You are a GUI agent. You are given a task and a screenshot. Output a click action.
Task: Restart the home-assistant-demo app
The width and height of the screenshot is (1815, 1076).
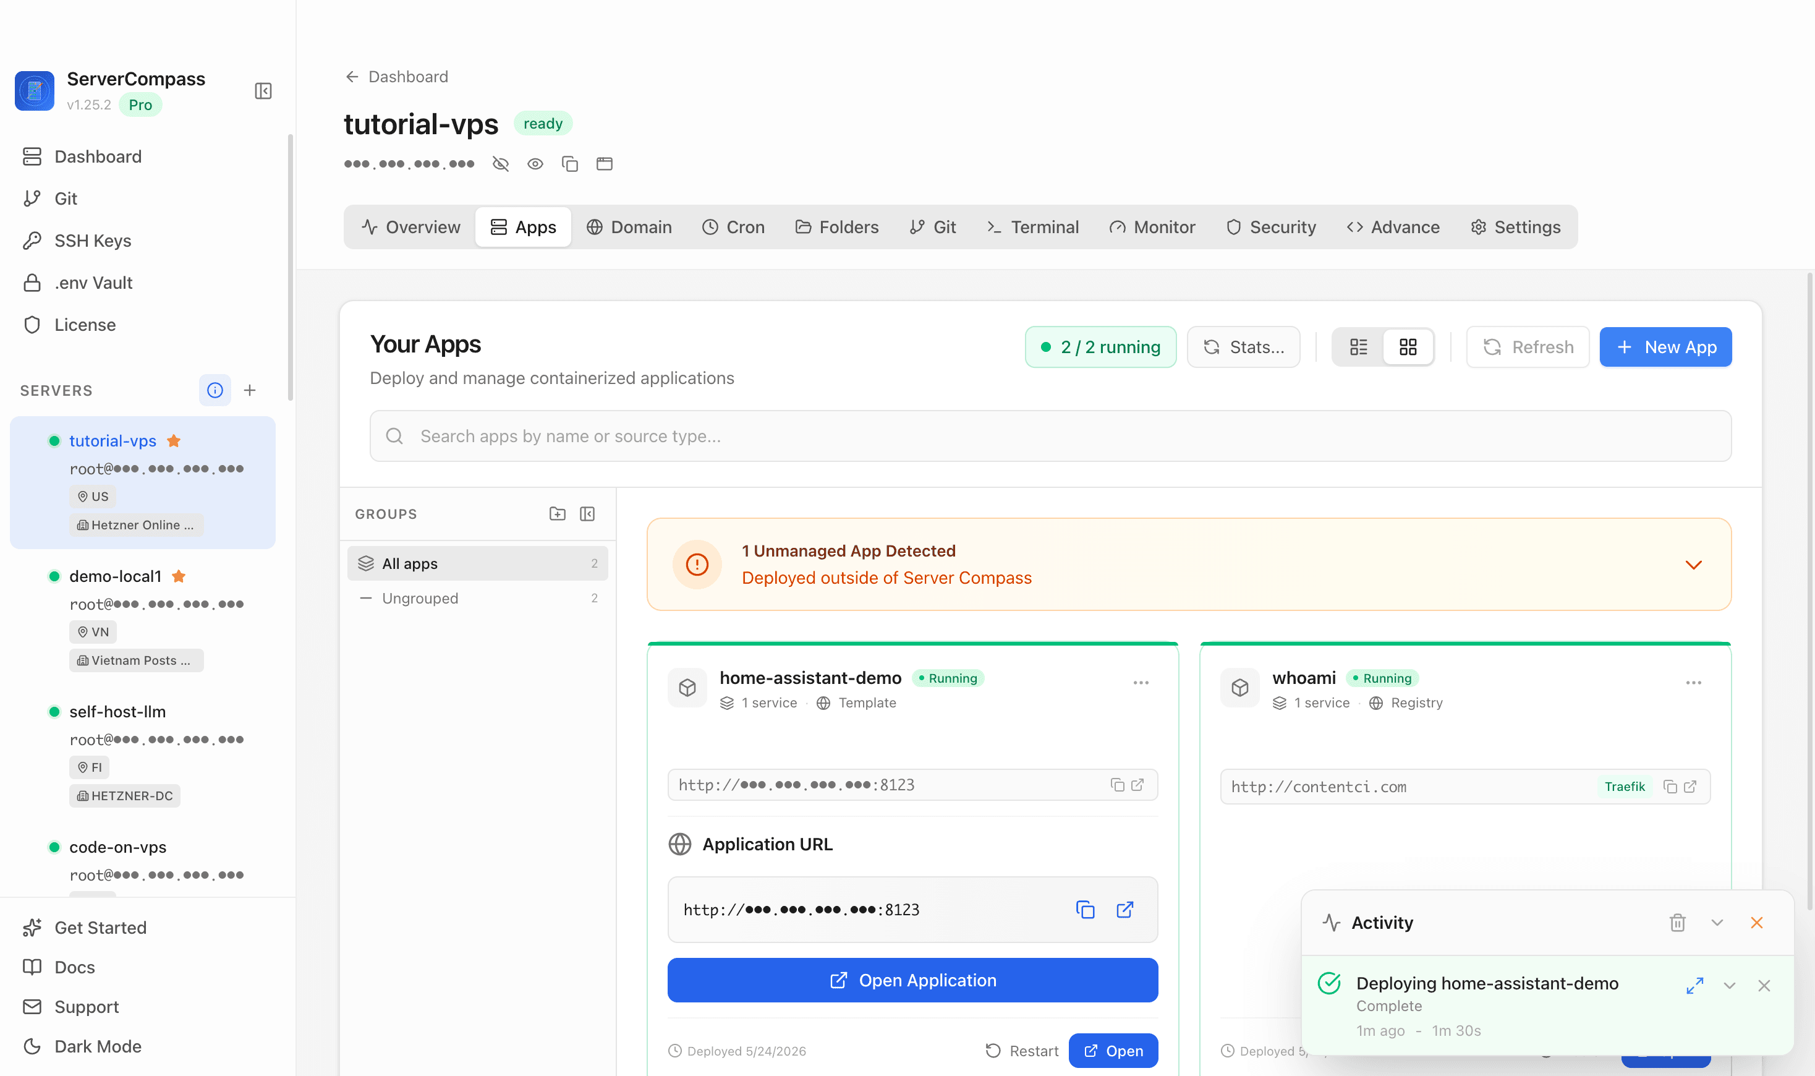[1022, 1051]
